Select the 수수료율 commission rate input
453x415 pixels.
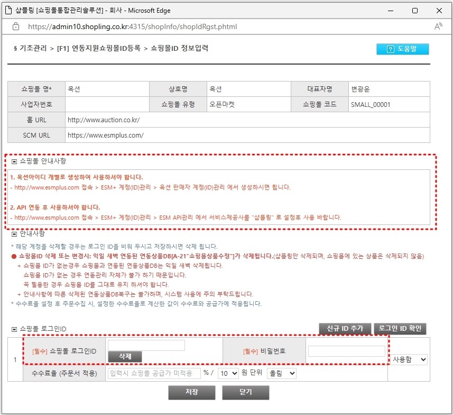[x=154, y=373]
